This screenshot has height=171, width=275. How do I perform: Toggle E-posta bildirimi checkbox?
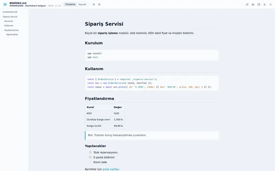tap(90, 157)
